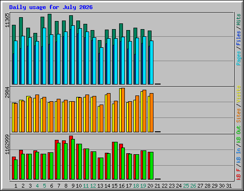Viewport: 244px width, 191px height.
Task: Click day label 8 on the x-axis
Action: (66, 186)
